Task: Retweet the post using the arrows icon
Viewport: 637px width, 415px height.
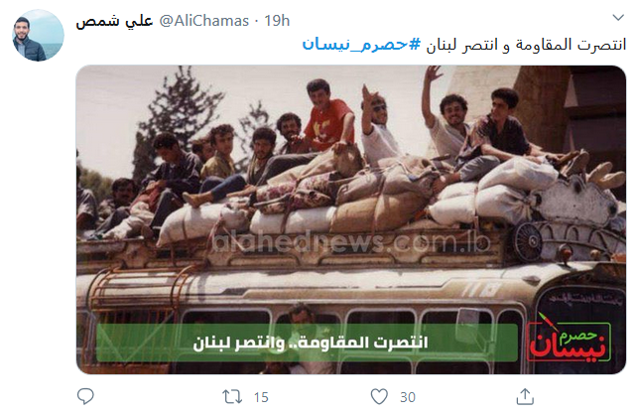Action: tap(232, 397)
